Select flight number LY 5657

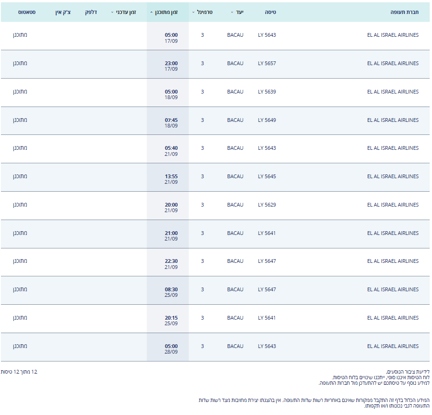tap(267, 63)
